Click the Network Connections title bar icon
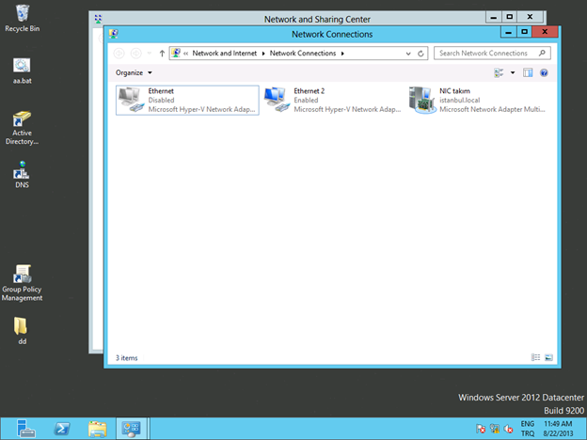The height and width of the screenshot is (440, 587). [114, 34]
